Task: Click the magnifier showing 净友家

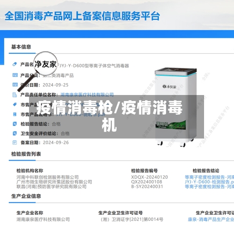Action: [x=45, y=64]
